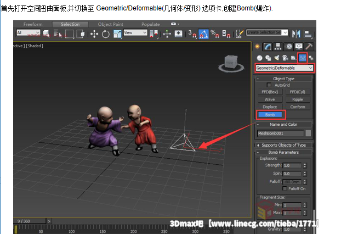341x234 pixels.
Task: Click the Select and Manipulate icon
Action: 167,34
